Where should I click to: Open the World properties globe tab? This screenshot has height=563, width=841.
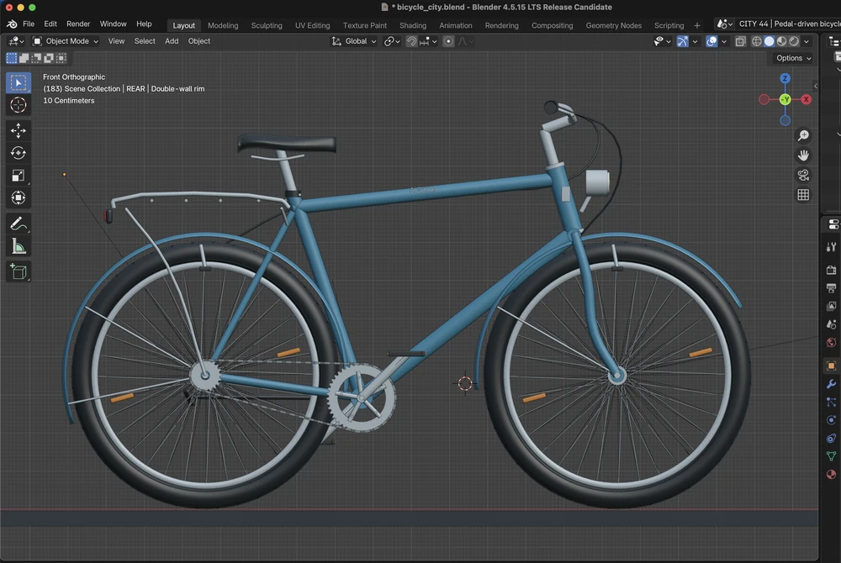pyautogui.click(x=831, y=342)
